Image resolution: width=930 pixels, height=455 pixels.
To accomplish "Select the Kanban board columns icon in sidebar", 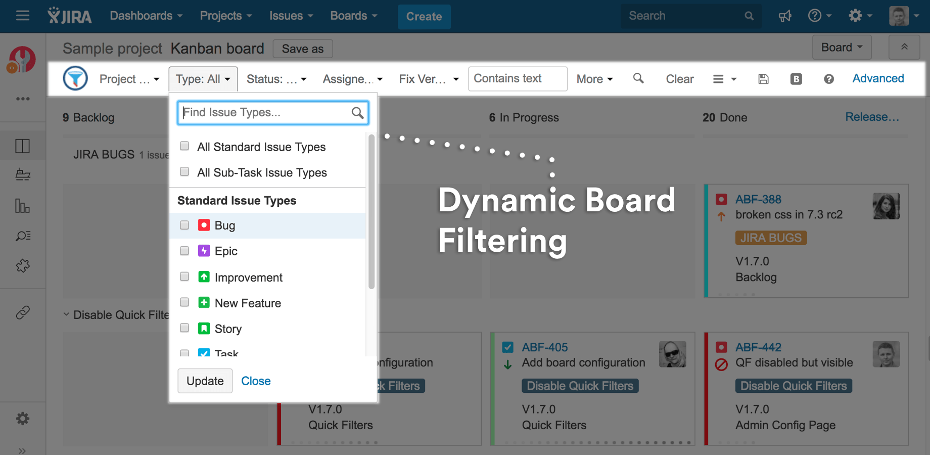I will coord(22,145).
